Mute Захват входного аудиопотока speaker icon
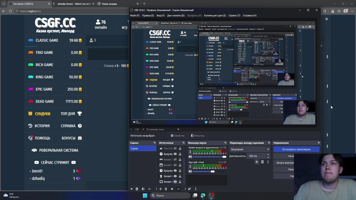 coord(190,157)
